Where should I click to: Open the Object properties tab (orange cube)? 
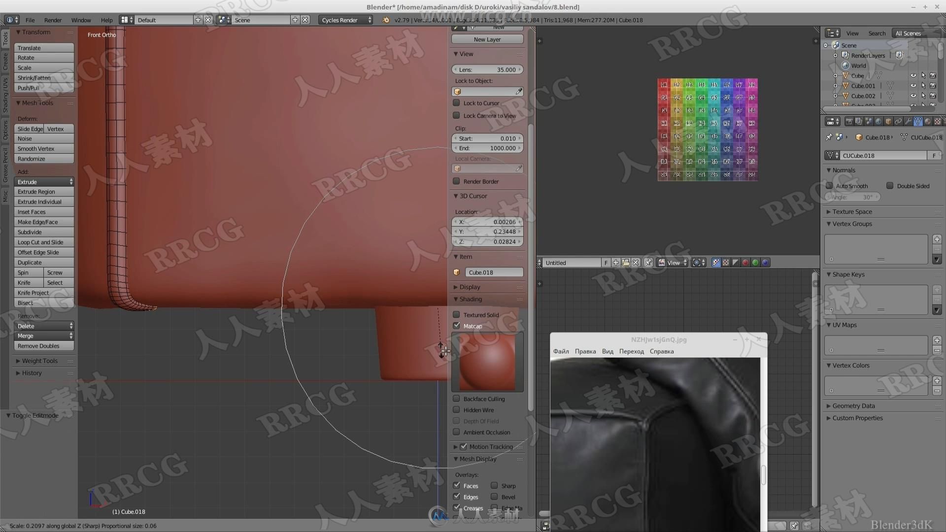[888, 121]
